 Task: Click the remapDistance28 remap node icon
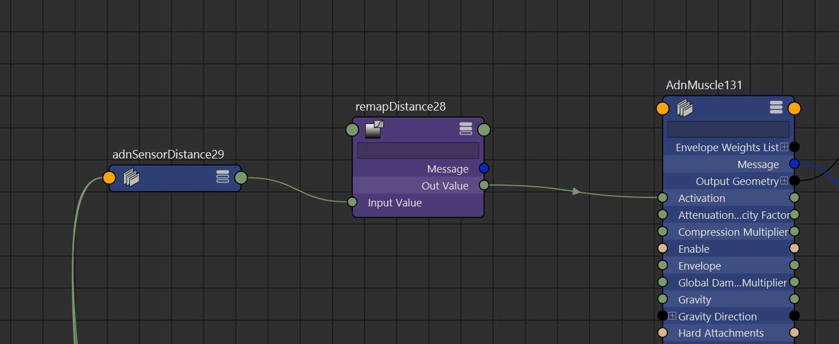pyautogui.click(x=374, y=130)
